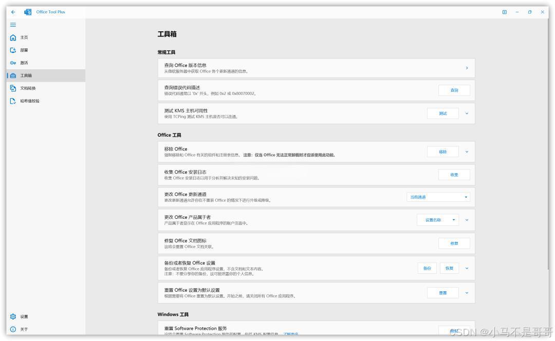Open the 文档转换 icon in sidebar
This screenshot has height=341, width=555.
[x=13, y=88]
